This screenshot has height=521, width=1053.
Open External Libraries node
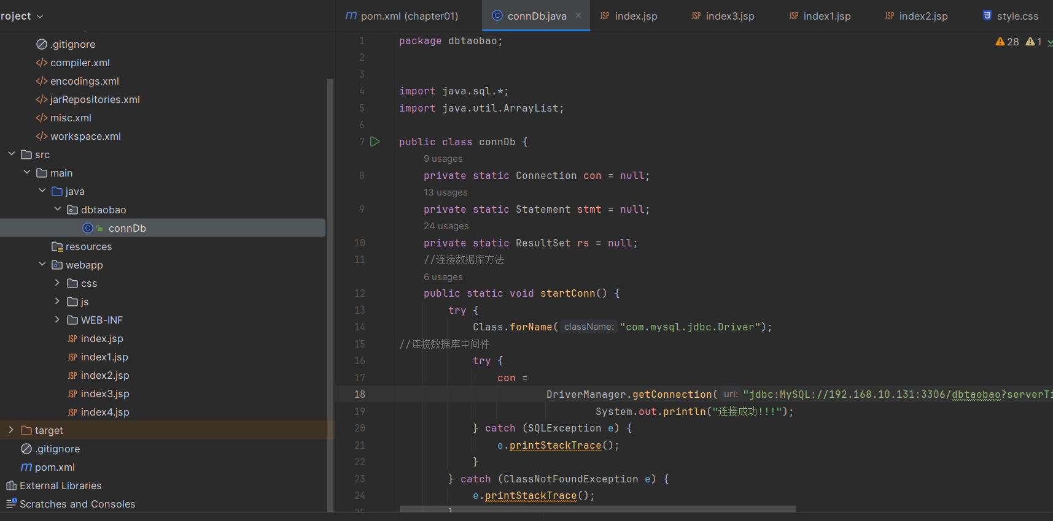tap(60, 485)
